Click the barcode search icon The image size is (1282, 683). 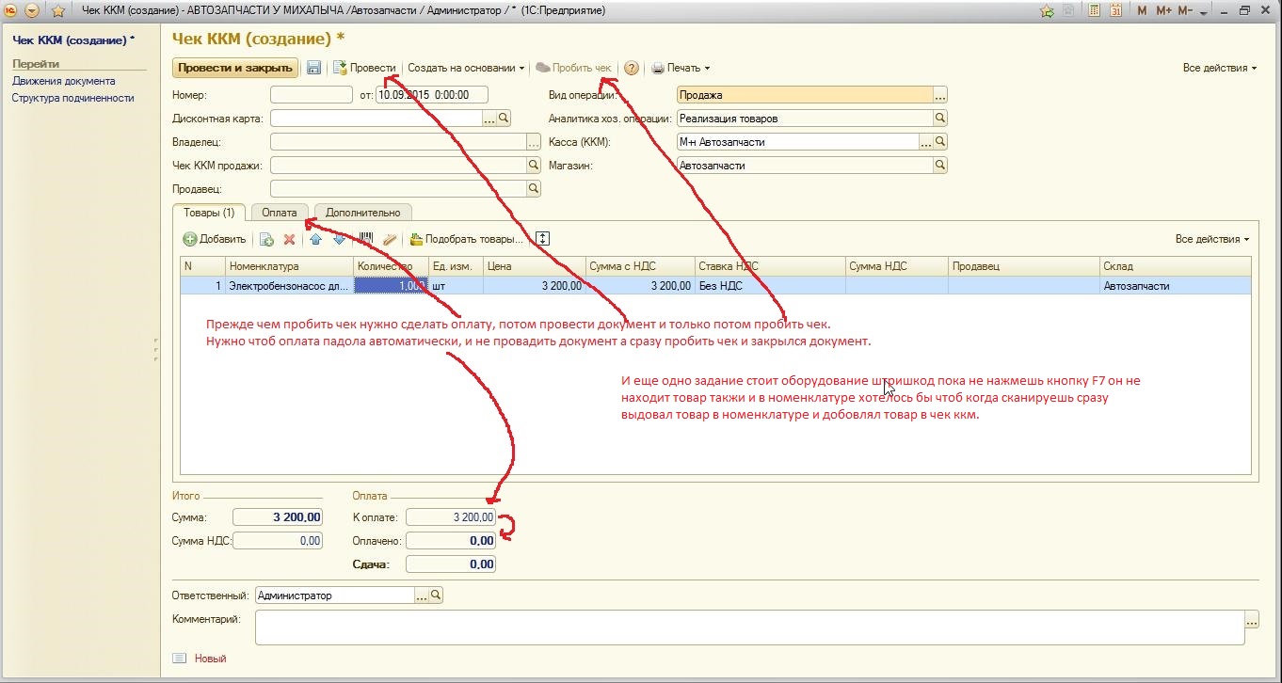point(366,239)
